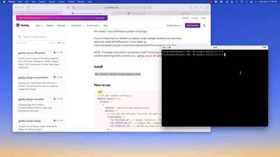
Task: Click the yellow JS badge on code block
Action: pyautogui.click(x=100, y=92)
